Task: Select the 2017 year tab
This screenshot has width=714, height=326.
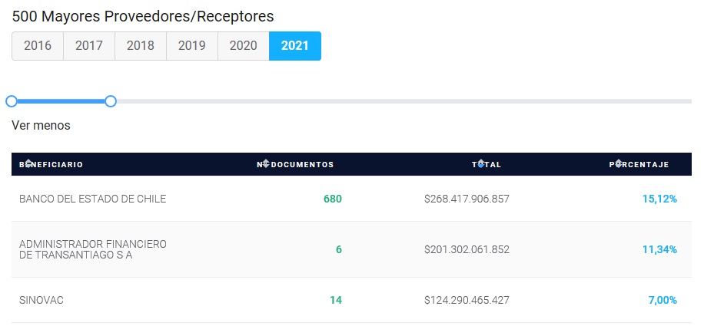Action: coord(89,46)
